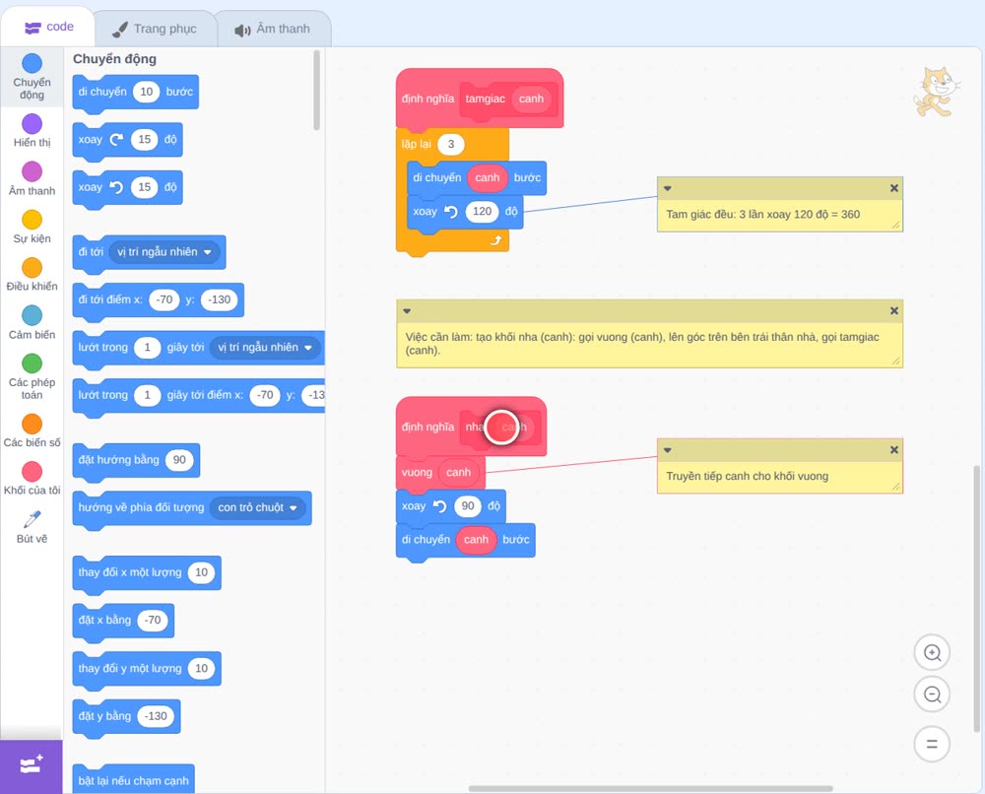Click the 'vuong canh' custom block
985x794 pixels.
441,473
